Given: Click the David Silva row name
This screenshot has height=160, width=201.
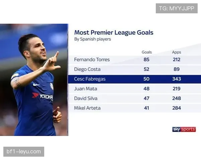Looking at the screenshot, I should tap(86, 98).
